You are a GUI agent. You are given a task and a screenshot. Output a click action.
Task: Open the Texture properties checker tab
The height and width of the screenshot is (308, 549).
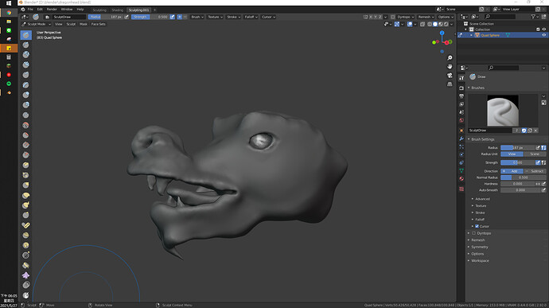click(x=461, y=189)
